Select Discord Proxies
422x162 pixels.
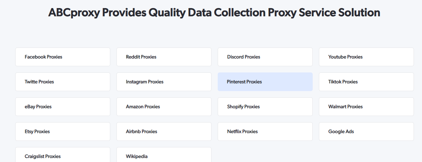(265, 57)
